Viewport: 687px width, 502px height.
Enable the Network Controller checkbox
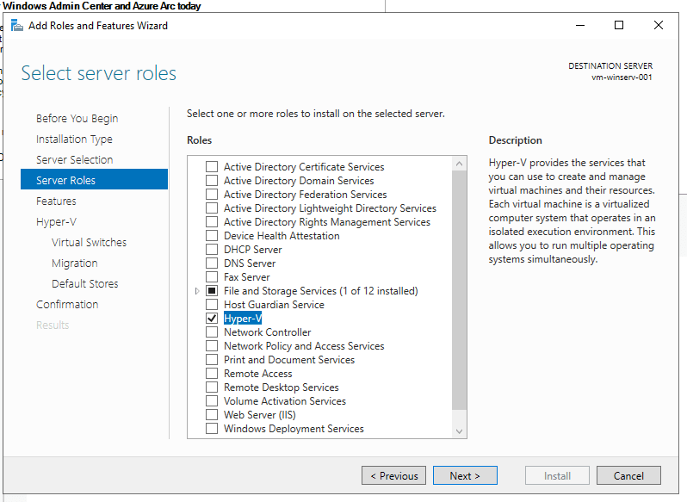click(x=212, y=332)
